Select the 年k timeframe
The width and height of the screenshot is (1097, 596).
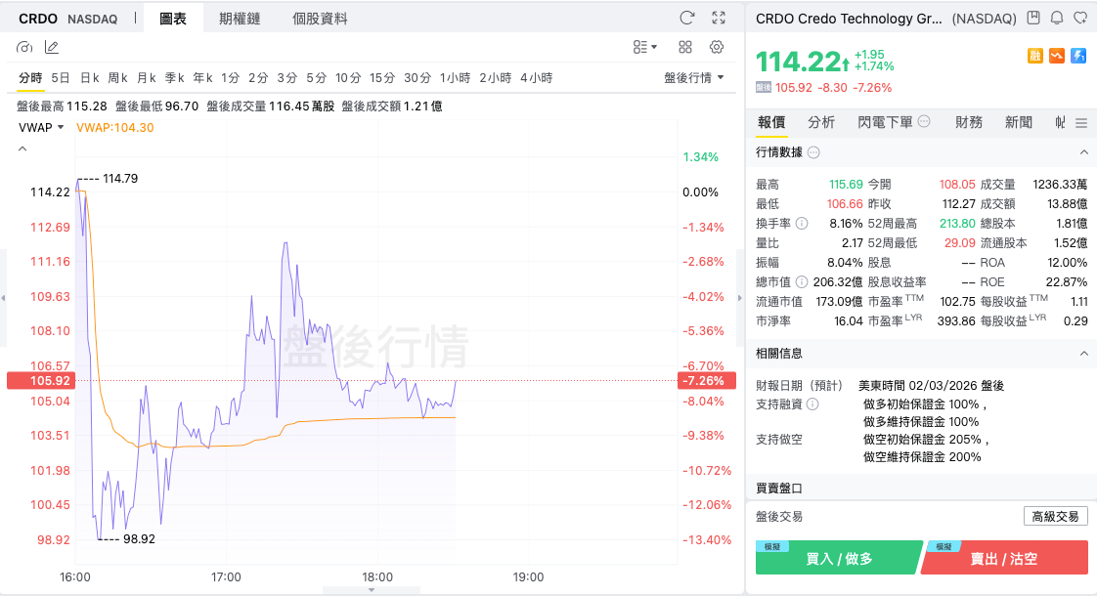tap(203, 77)
